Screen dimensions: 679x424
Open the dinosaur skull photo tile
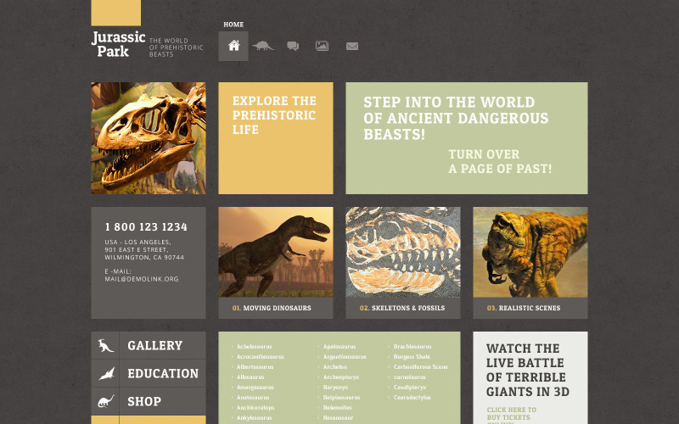(x=149, y=138)
